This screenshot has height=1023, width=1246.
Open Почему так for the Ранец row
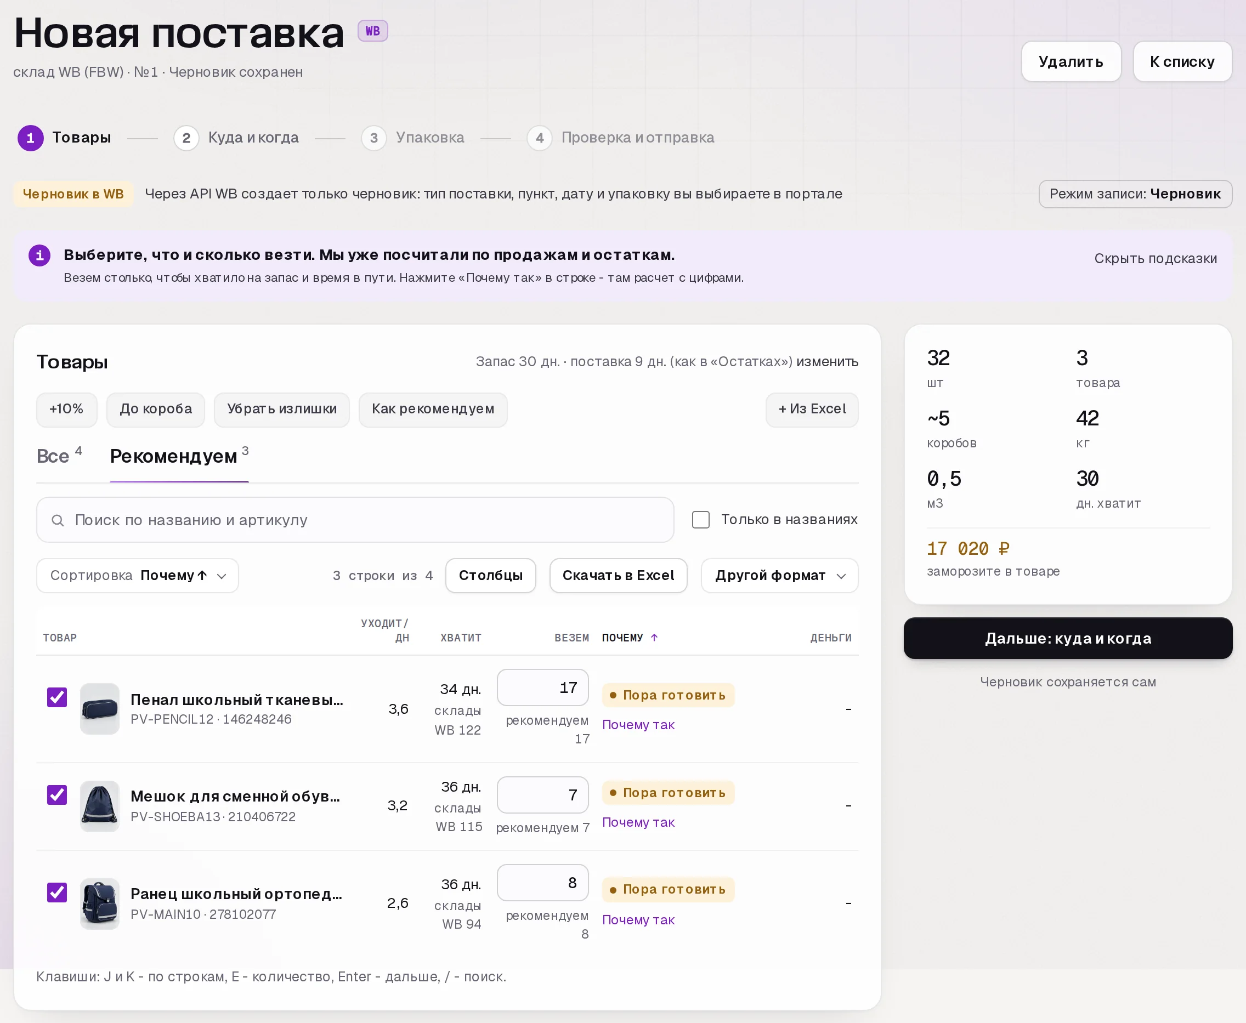coord(638,920)
